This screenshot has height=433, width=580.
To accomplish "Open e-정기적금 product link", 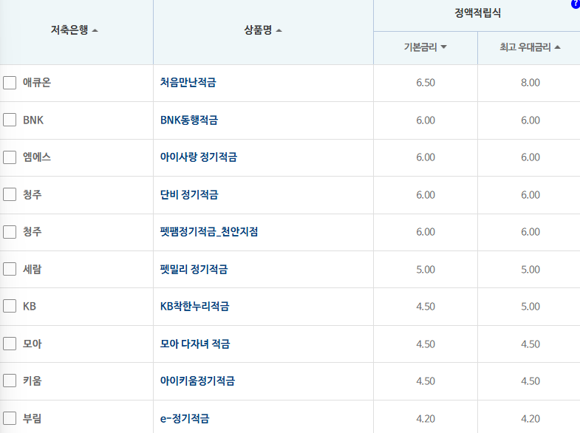I will [185, 418].
